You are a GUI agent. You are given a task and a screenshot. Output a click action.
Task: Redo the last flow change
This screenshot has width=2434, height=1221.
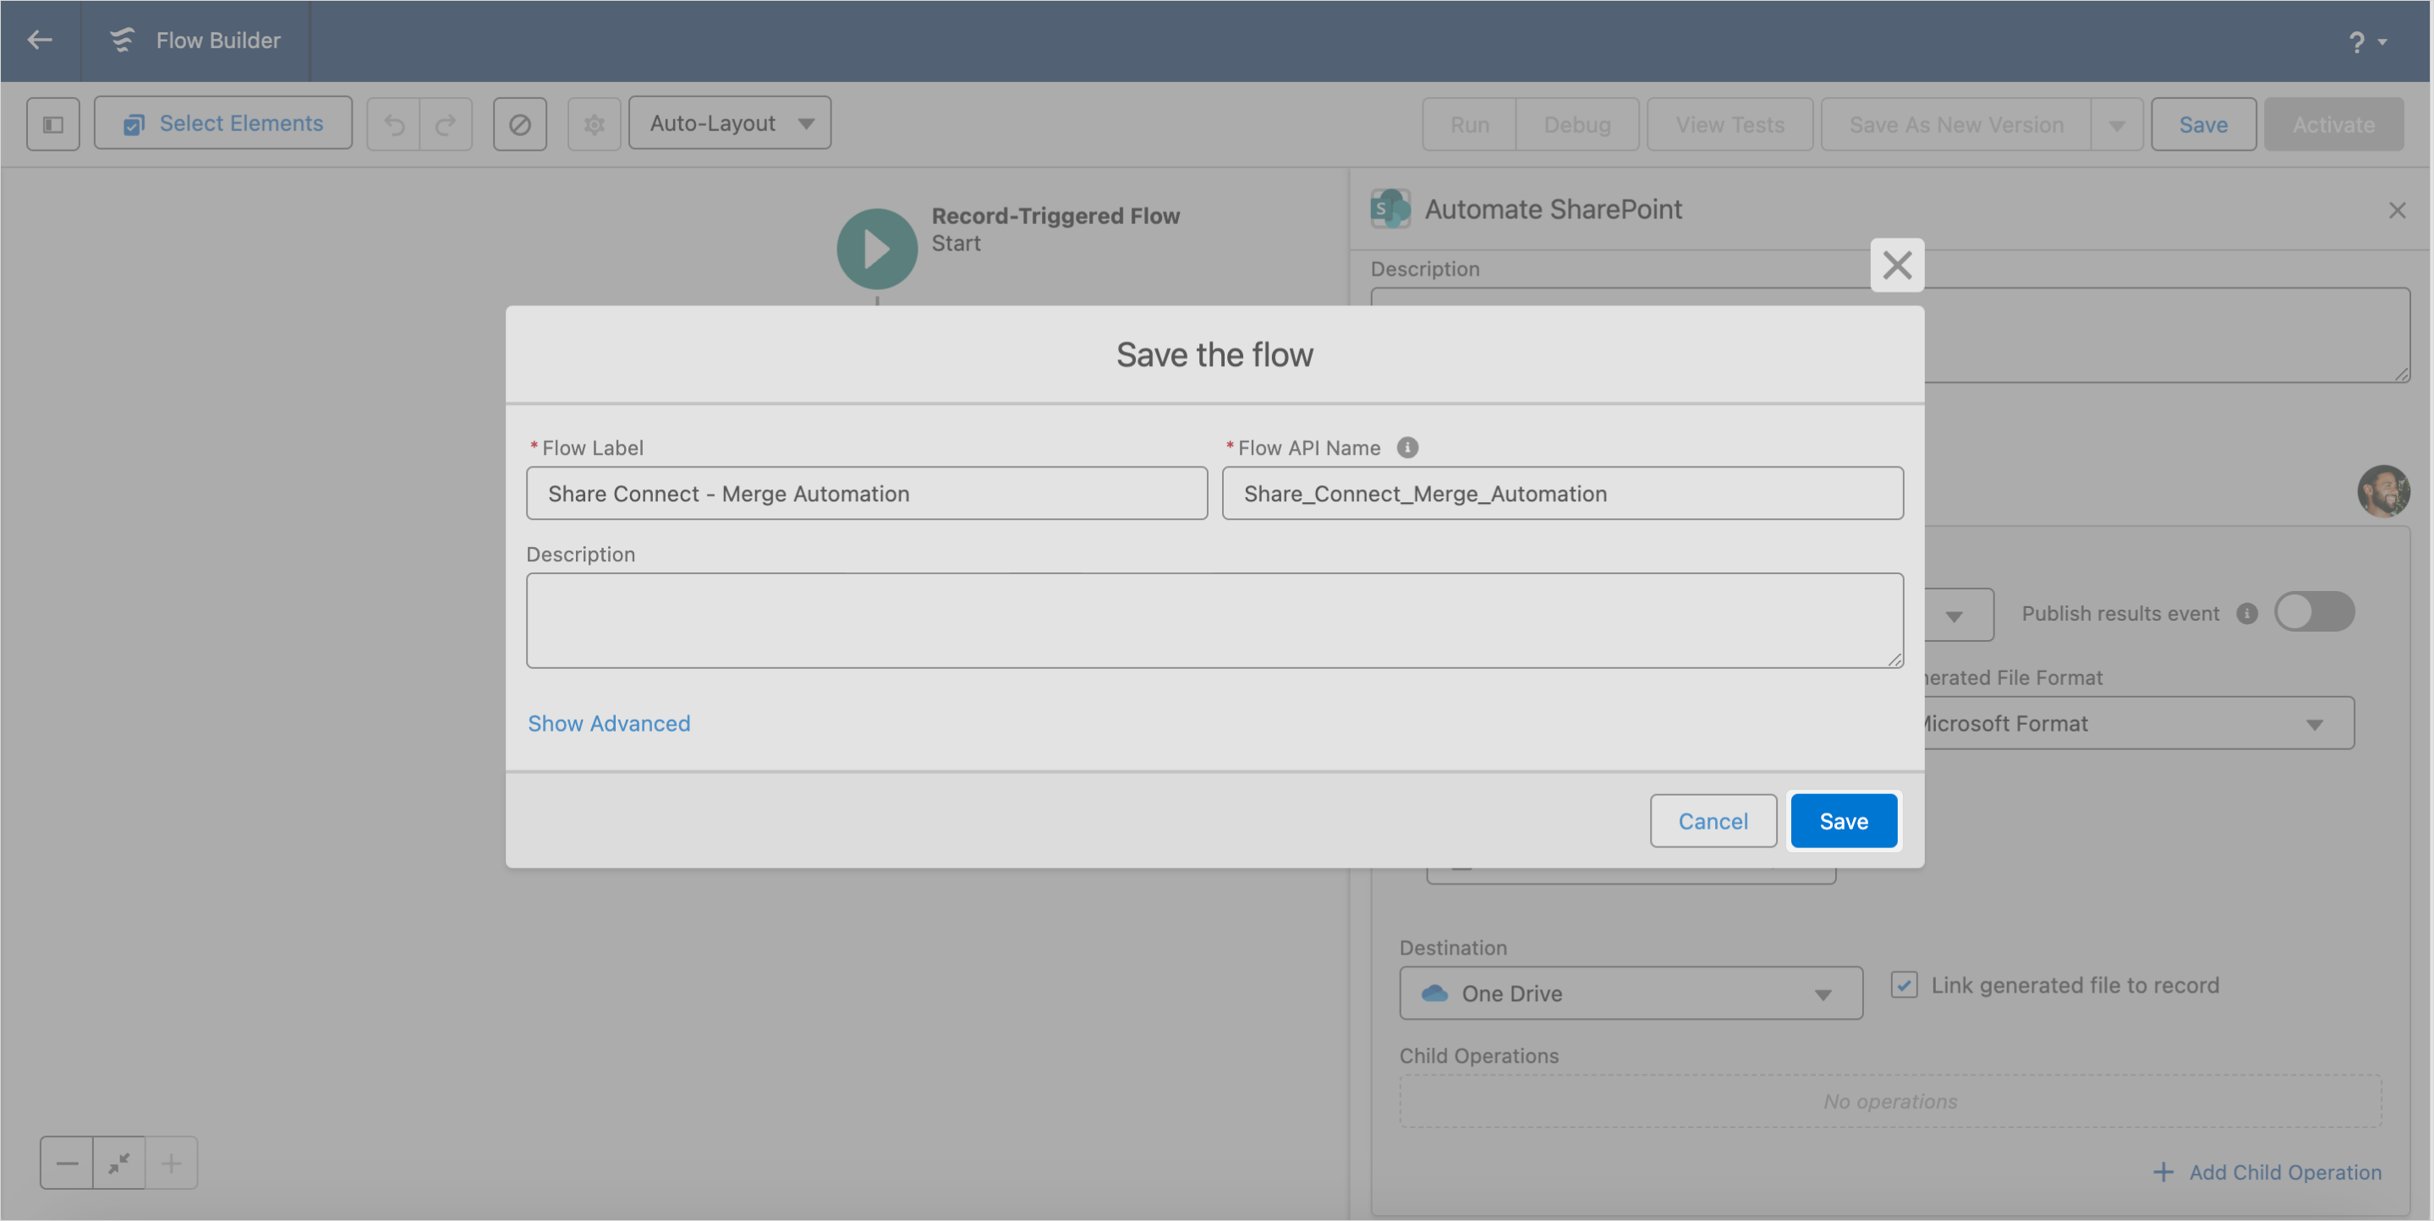click(445, 123)
